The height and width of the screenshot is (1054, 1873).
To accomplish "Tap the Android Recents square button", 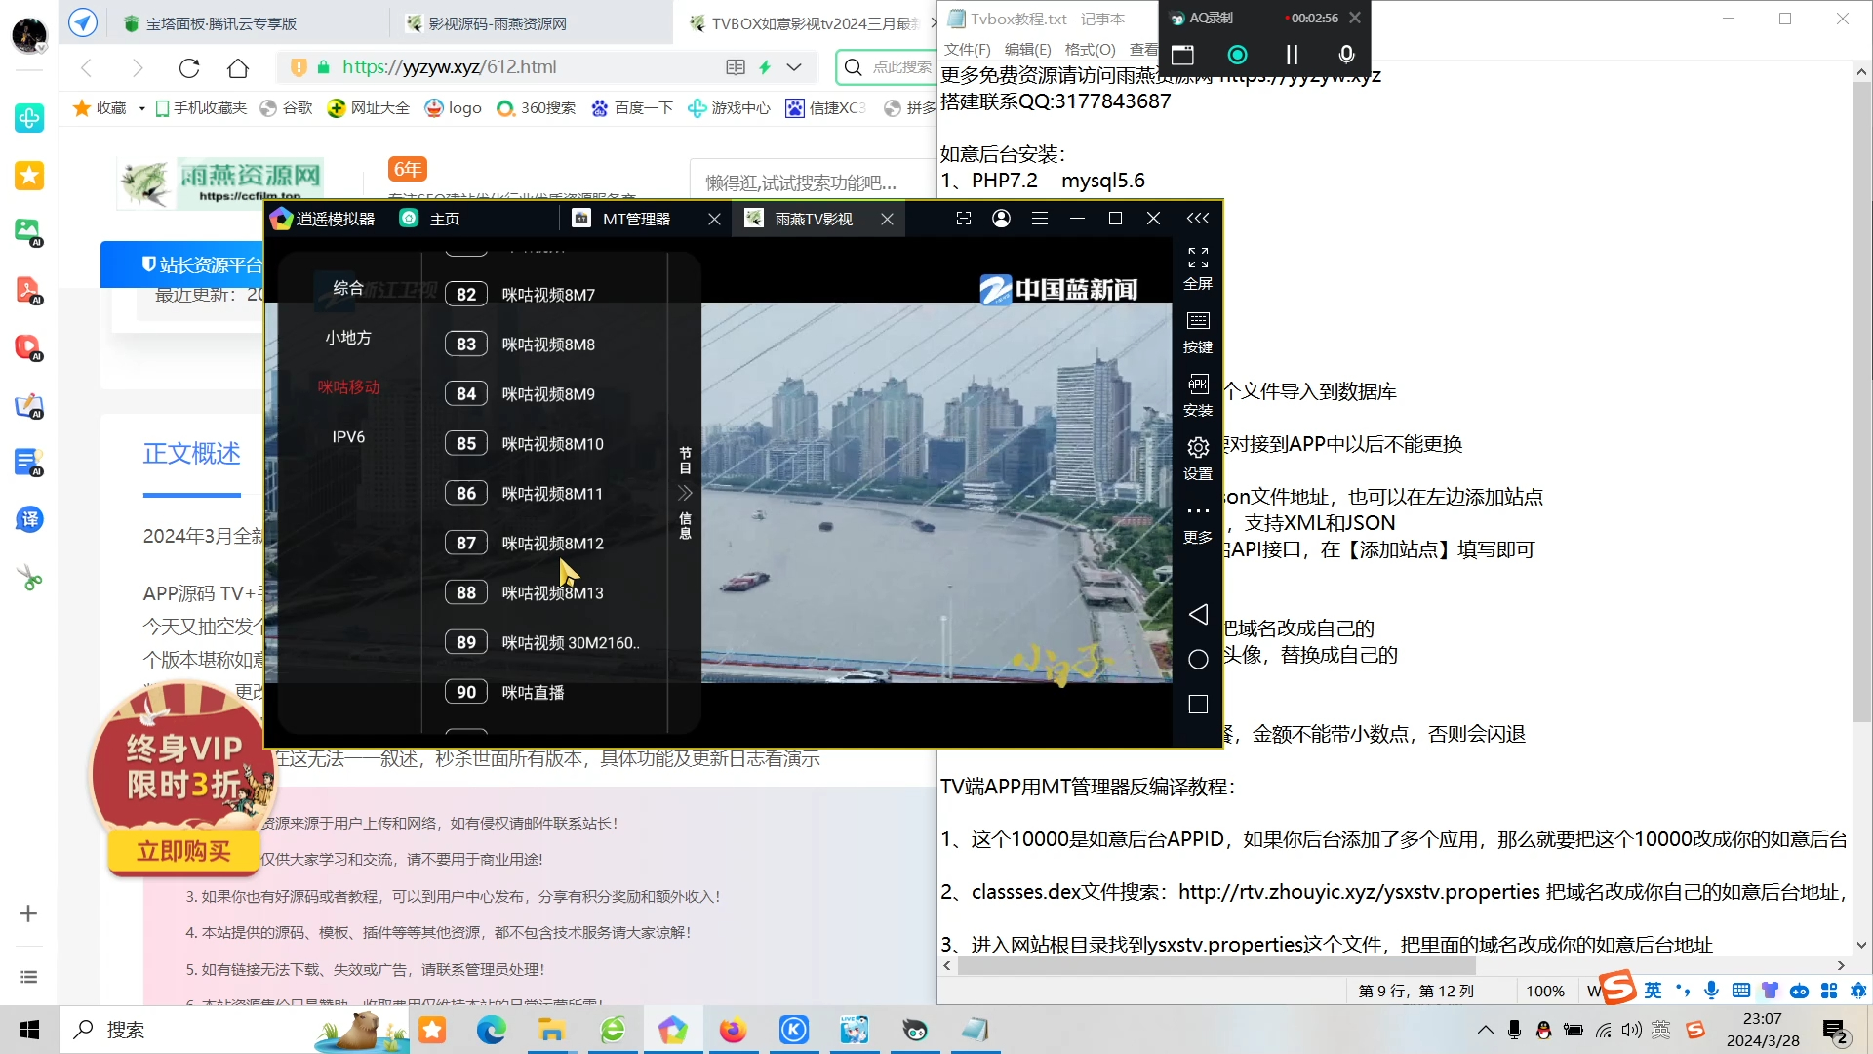I will [1198, 705].
